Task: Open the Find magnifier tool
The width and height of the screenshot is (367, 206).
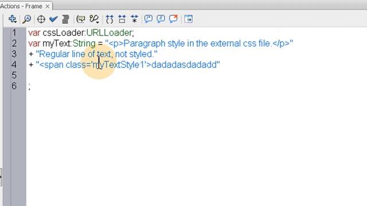Action: (27, 19)
